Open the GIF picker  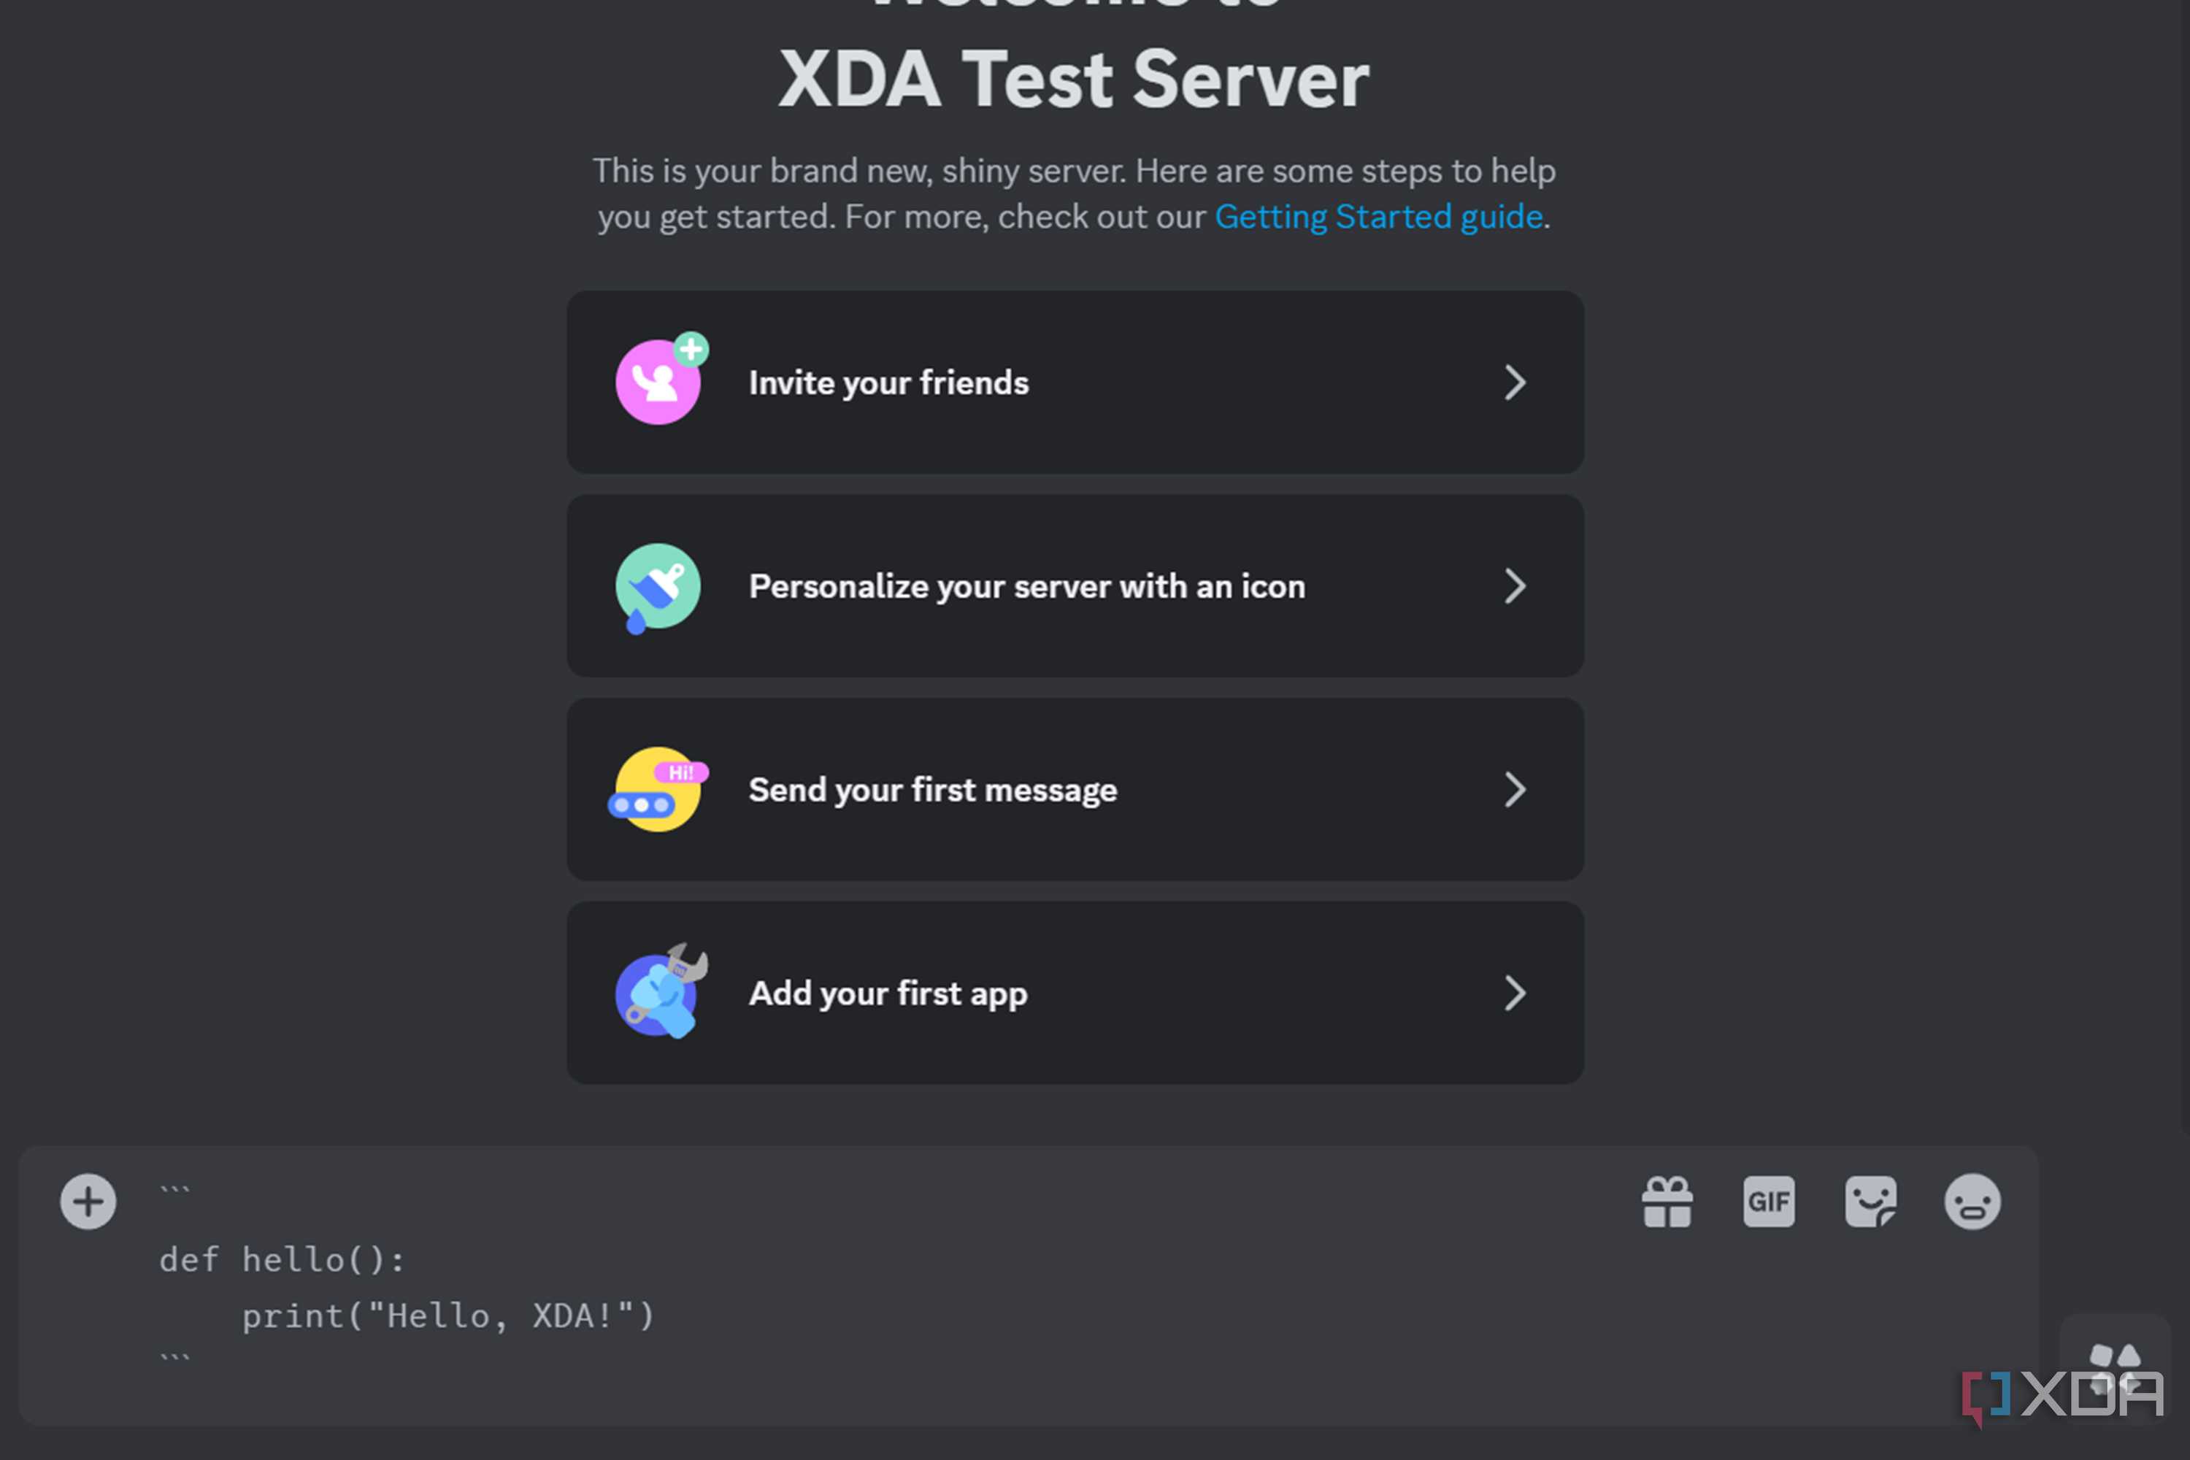point(1768,1201)
